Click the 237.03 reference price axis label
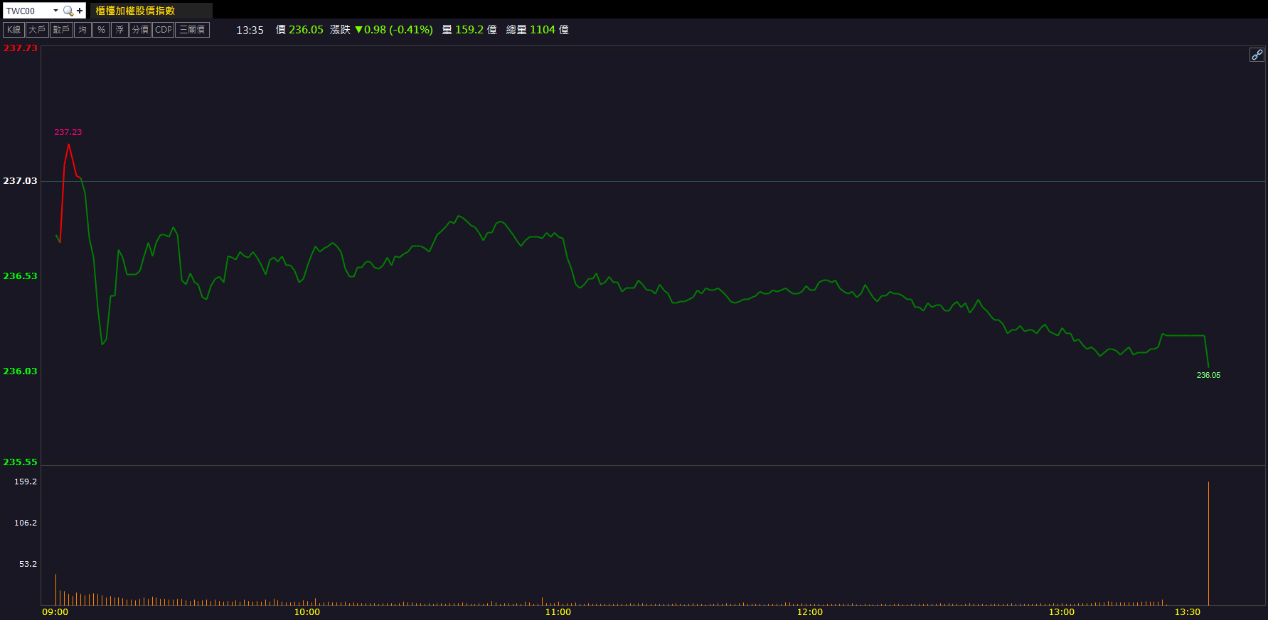1268x620 pixels. pyautogui.click(x=20, y=181)
